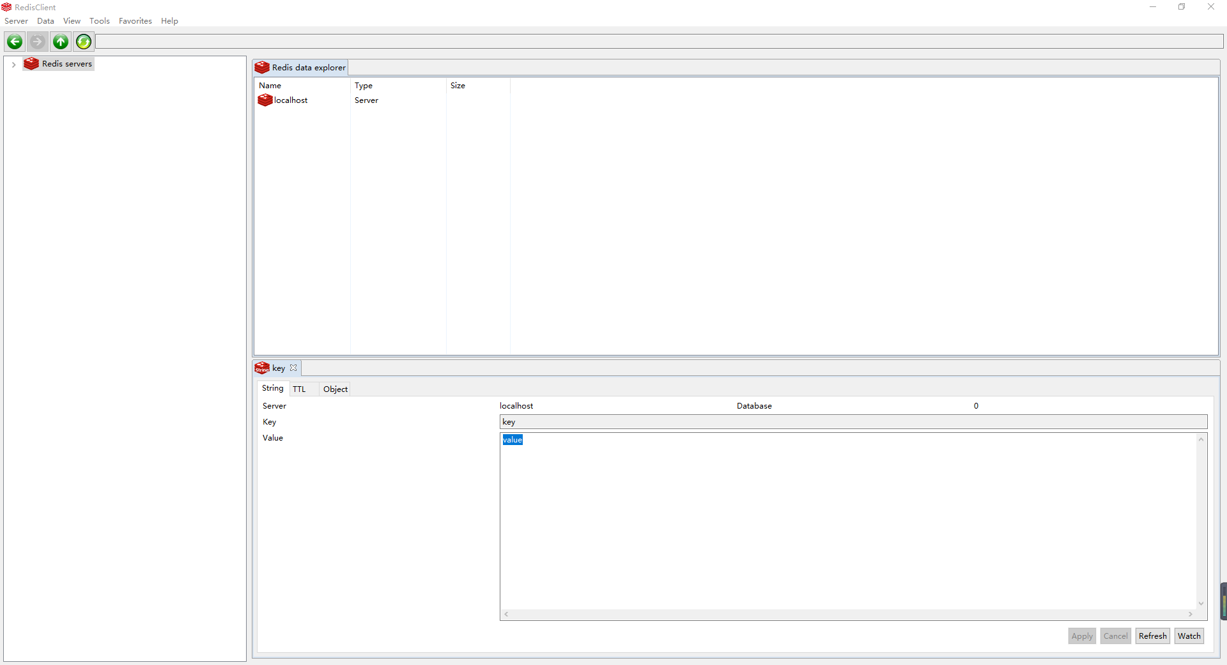Click the RedisClient title bar icon
1227x665 pixels.
coord(6,7)
